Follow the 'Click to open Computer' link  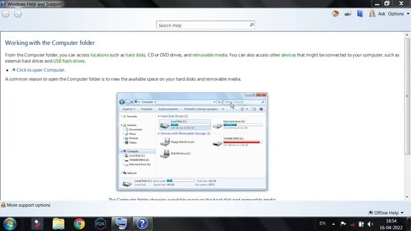[x=40, y=70]
